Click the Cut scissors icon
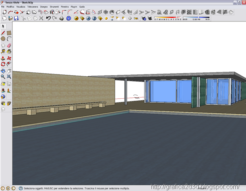This screenshot has height=191, width=246. 23,18
